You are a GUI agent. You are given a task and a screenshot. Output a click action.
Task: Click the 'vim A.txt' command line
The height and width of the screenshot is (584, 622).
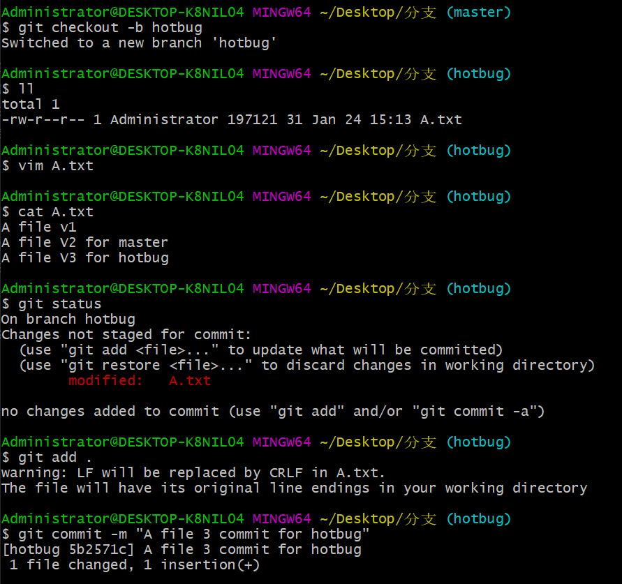point(47,166)
